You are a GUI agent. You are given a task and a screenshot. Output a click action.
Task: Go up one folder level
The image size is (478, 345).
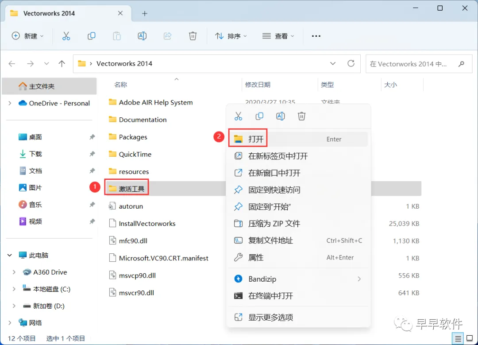point(62,63)
